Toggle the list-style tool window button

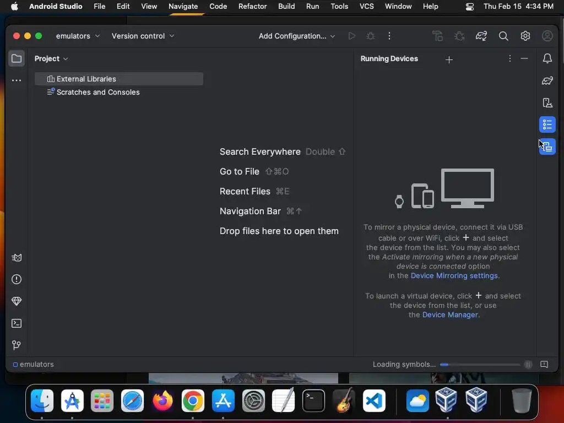547,124
